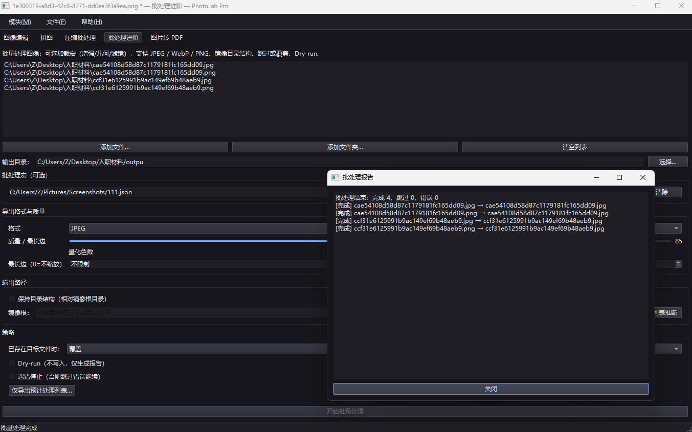Close the batch report dialog with X
The width and height of the screenshot is (692, 432).
coord(643,177)
